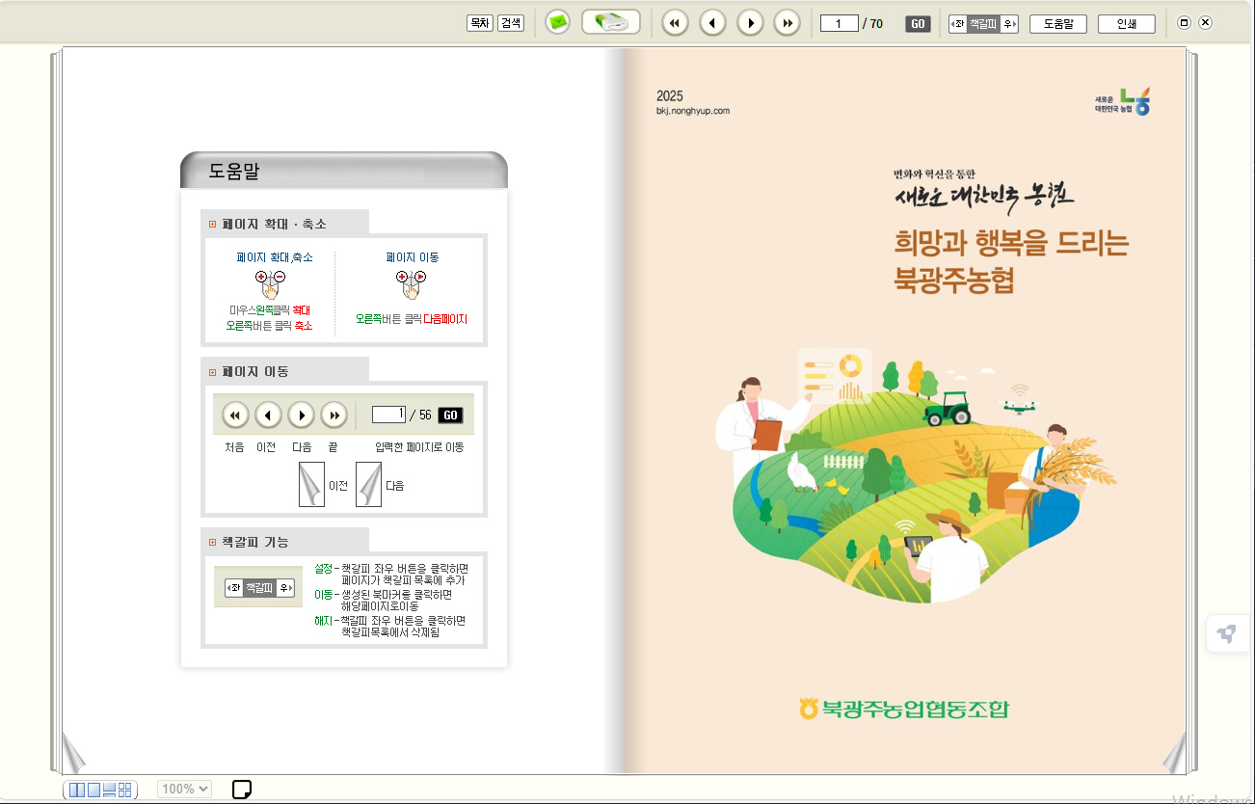Screen dimensions: 1255x804
Task: Close the e-book viewer with X icon
Action: 1205,23
